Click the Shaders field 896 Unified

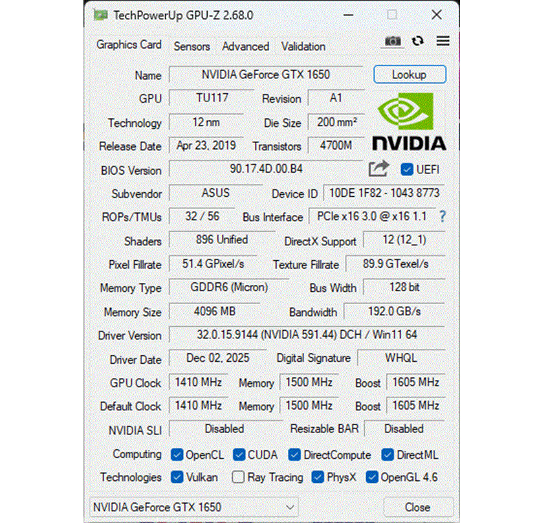pos(222,239)
